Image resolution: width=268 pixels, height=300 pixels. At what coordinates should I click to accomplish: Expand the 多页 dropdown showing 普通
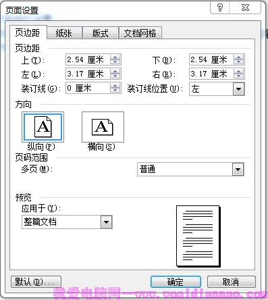(238, 170)
